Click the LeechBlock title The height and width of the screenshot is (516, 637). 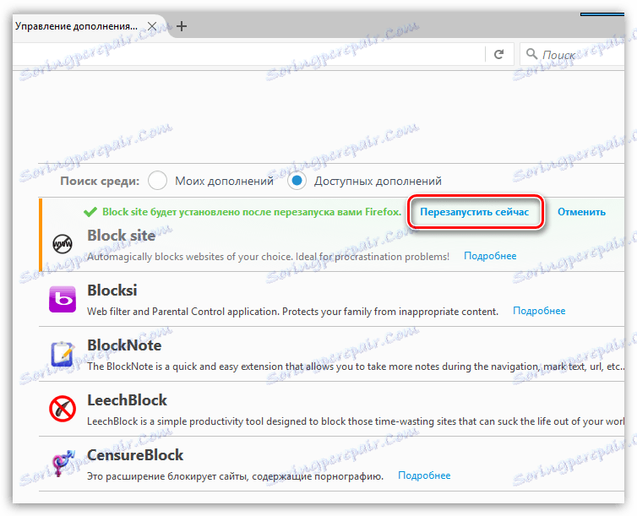click(x=128, y=400)
